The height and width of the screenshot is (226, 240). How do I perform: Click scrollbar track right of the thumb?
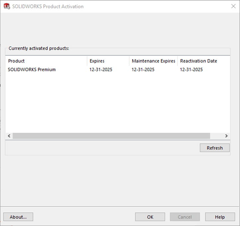point(216,136)
